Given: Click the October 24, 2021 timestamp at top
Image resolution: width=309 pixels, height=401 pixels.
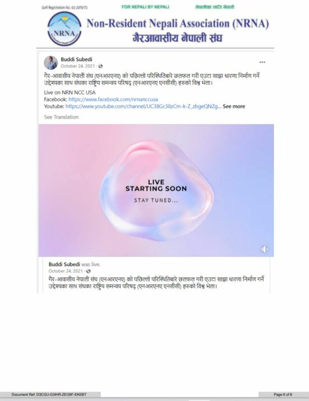Looking at the screenshot, I should pyautogui.click(x=78, y=66).
